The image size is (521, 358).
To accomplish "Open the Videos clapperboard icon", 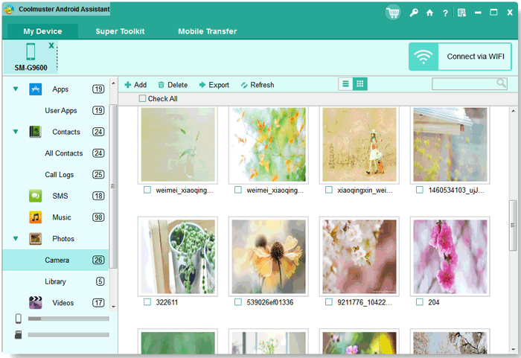I will pyautogui.click(x=35, y=302).
